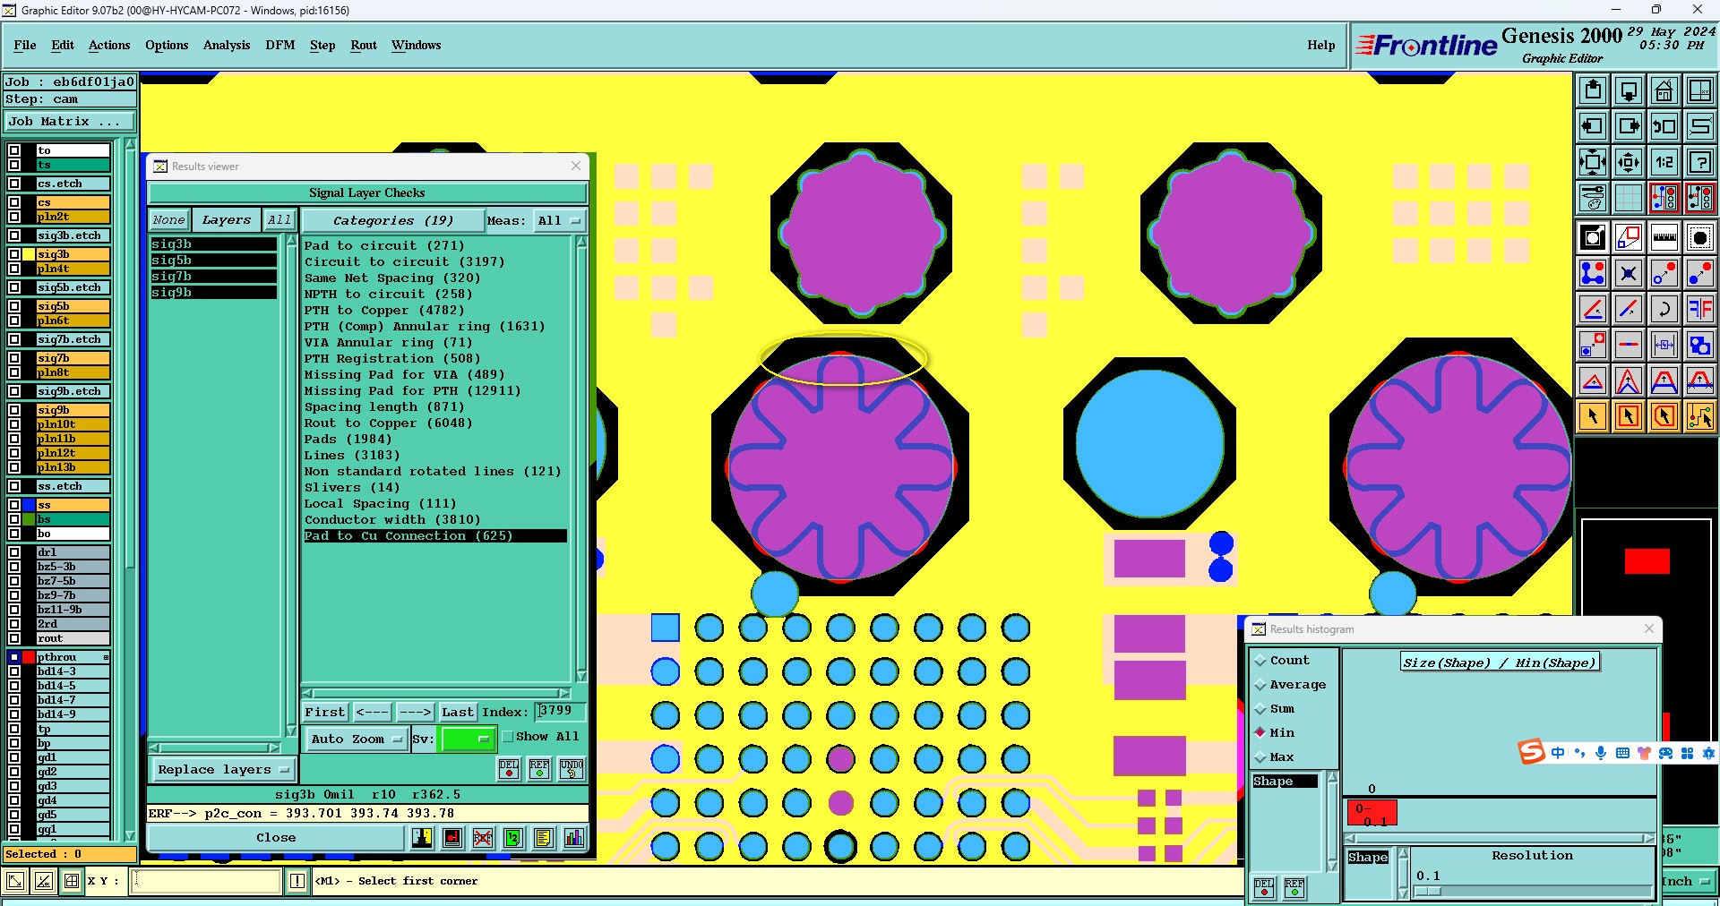Open the Replace layers dropdown
Image resolution: width=1720 pixels, height=906 pixels.
223,770
